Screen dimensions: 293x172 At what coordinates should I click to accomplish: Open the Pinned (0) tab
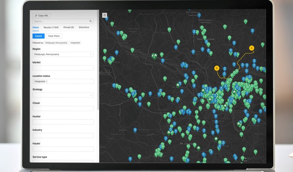[69, 27]
